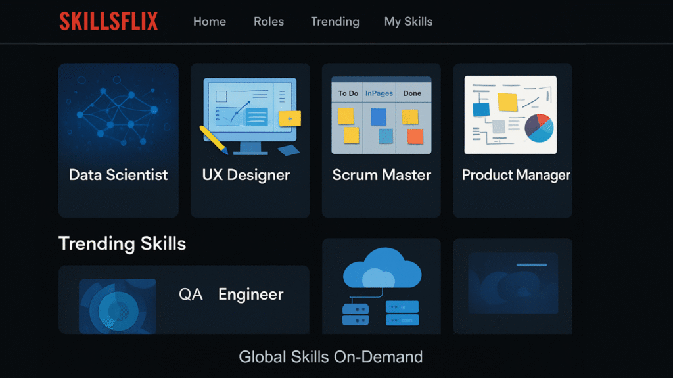Open the UX Designer role title
Screen dimensions: 673x378
pos(246,175)
